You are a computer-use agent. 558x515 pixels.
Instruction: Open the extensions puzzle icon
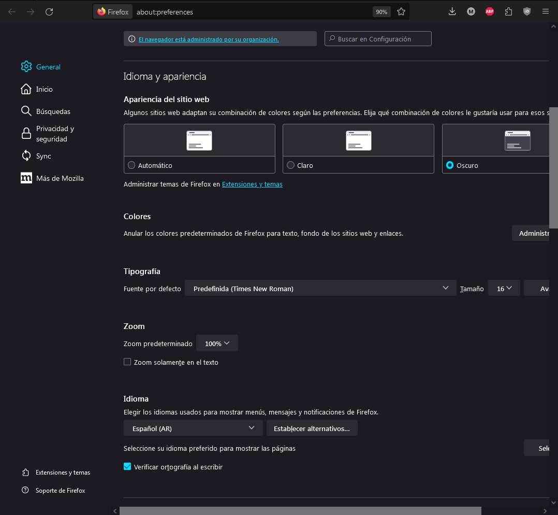pos(508,12)
